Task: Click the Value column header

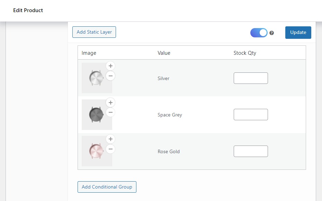Action: [x=164, y=53]
